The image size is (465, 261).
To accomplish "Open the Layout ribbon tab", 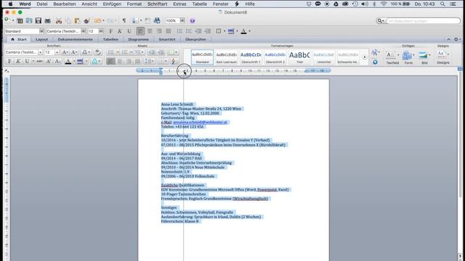I will coord(41,39).
